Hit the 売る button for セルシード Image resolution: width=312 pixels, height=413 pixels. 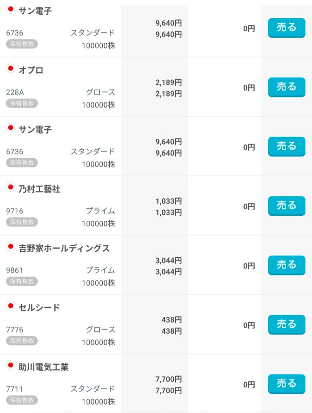[x=286, y=324]
